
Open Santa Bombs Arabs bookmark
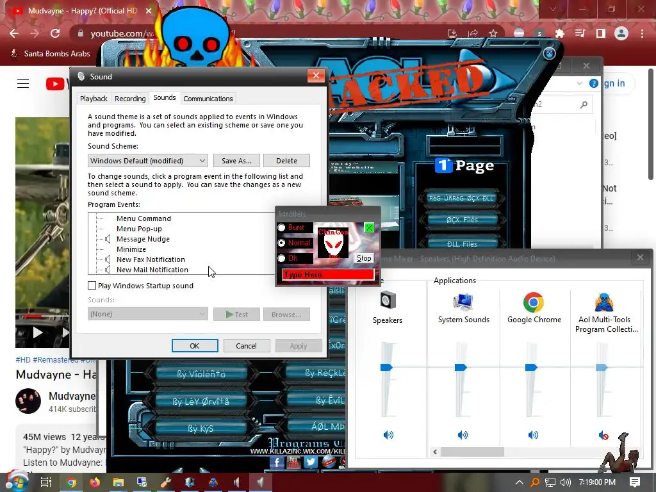[50, 54]
